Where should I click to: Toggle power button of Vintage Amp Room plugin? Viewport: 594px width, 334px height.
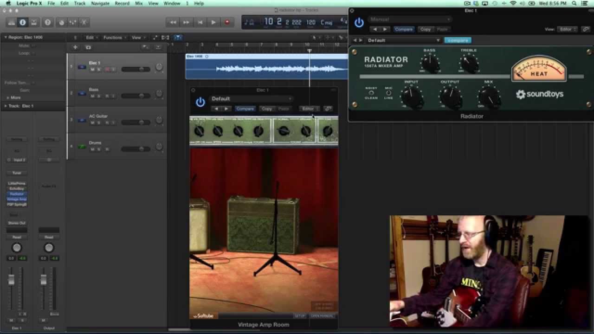pyautogui.click(x=200, y=103)
